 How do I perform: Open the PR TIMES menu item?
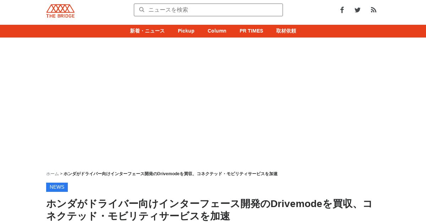pyautogui.click(x=251, y=31)
